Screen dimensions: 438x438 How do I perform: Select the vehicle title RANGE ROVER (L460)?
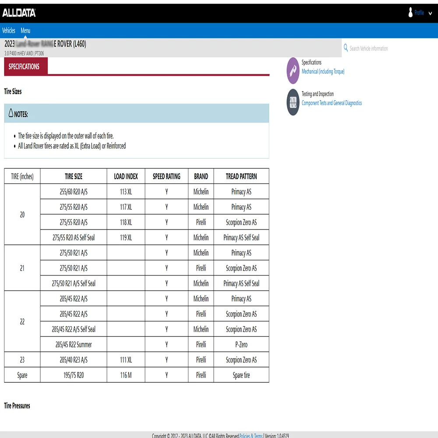(x=45, y=44)
